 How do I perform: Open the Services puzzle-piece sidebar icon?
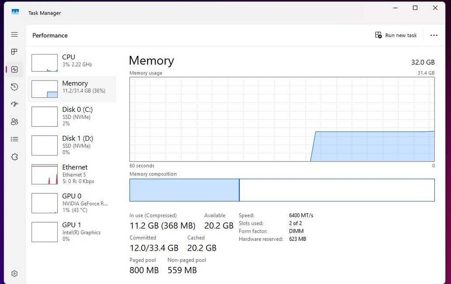point(14,157)
